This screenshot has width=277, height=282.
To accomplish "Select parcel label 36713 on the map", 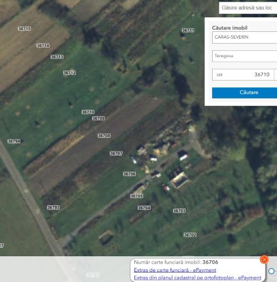I will tap(57, 57).
